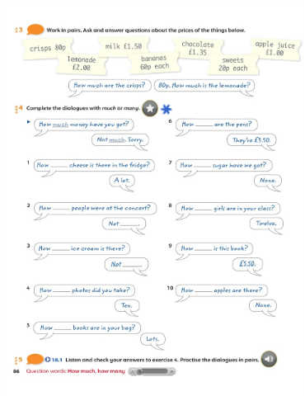The height and width of the screenshot is (396, 305).
Task: Click the grey star icon beside exercise 4
Action: [x=150, y=108]
